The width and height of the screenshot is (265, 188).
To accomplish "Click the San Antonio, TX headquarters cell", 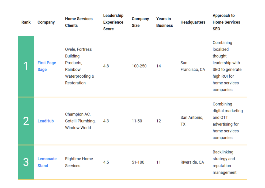I will tap(192, 121).
